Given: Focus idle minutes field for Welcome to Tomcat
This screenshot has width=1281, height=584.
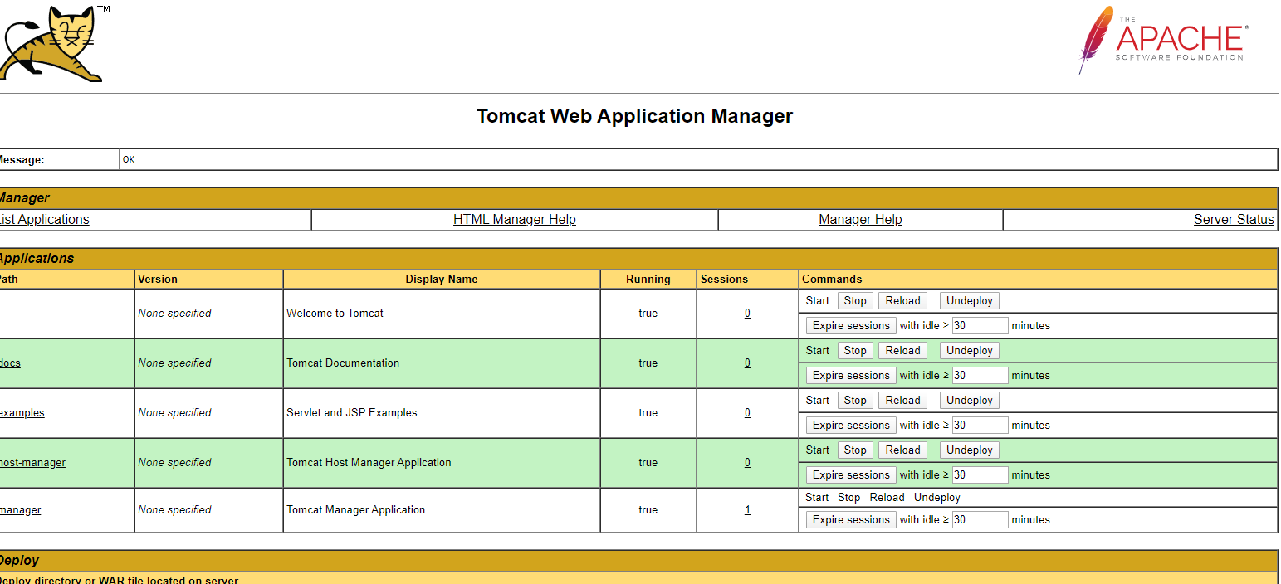Looking at the screenshot, I should [x=980, y=326].
